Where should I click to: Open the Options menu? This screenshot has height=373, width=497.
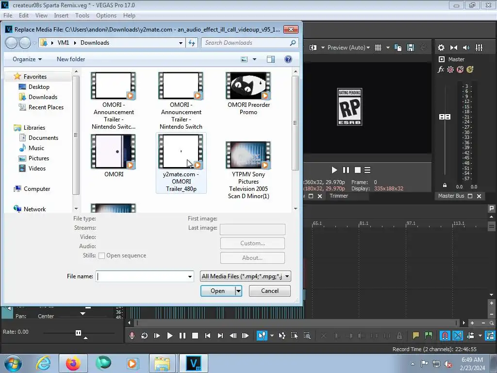click(106, 16)
